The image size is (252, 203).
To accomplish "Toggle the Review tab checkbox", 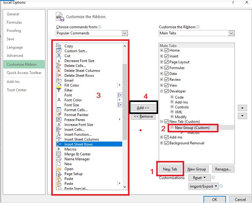I will coord(166,79).
